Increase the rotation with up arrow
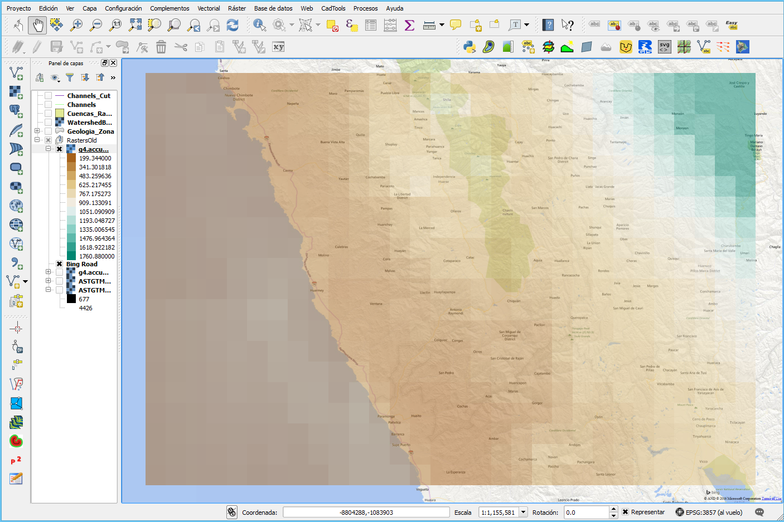 [613, 509]
